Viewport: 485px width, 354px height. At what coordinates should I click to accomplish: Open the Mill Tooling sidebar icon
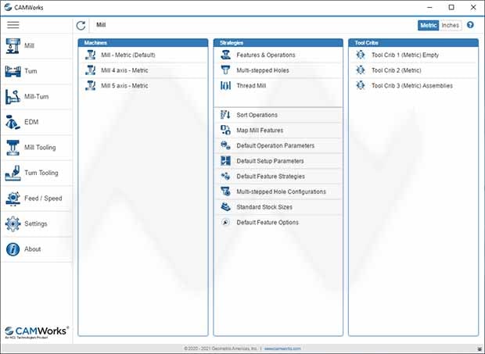coord(13,148)
